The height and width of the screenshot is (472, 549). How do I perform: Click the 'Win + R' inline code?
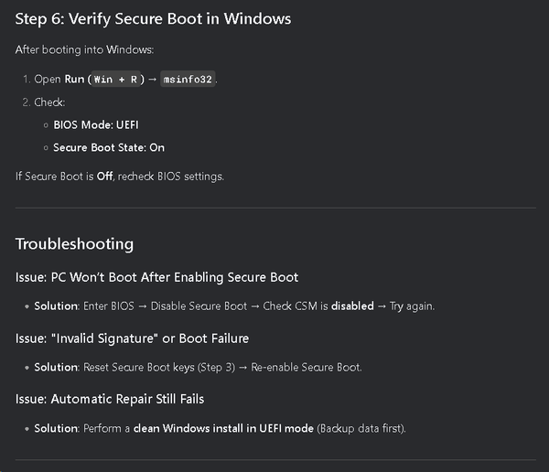pos(115,80)
